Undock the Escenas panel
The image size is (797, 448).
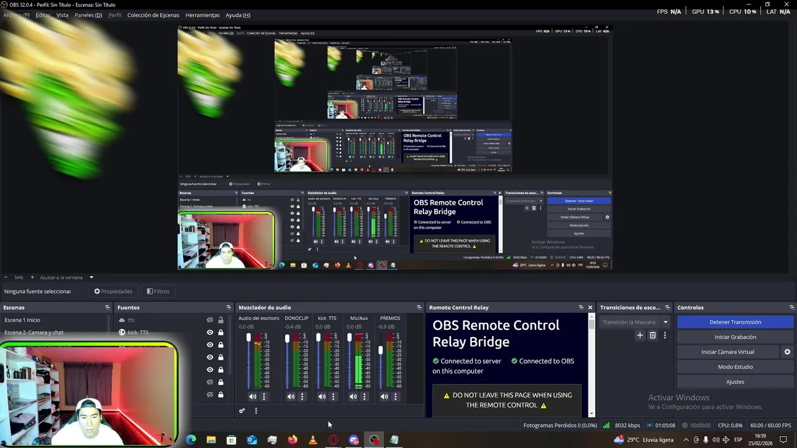(x=107, y=307)
